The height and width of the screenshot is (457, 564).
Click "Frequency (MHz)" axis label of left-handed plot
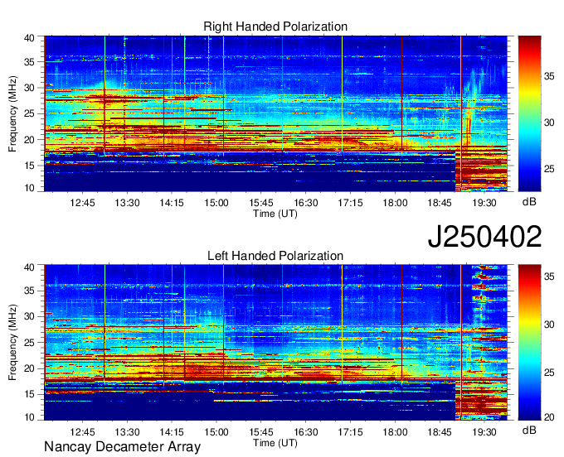tap(12, 343)
